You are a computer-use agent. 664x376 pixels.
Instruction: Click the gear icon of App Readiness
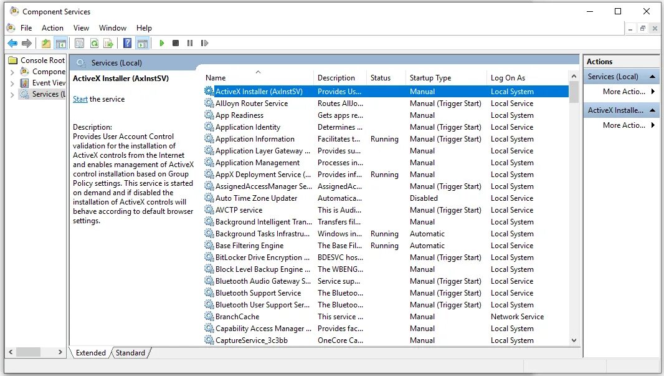coord(209,115)
